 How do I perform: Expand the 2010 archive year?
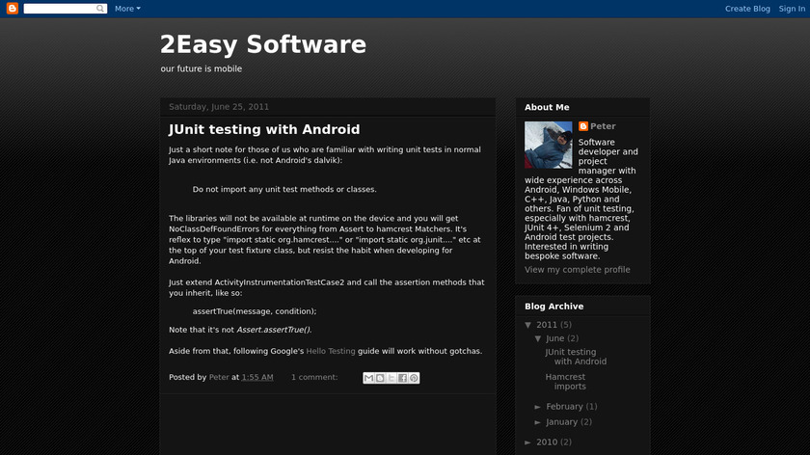point(528,442)
